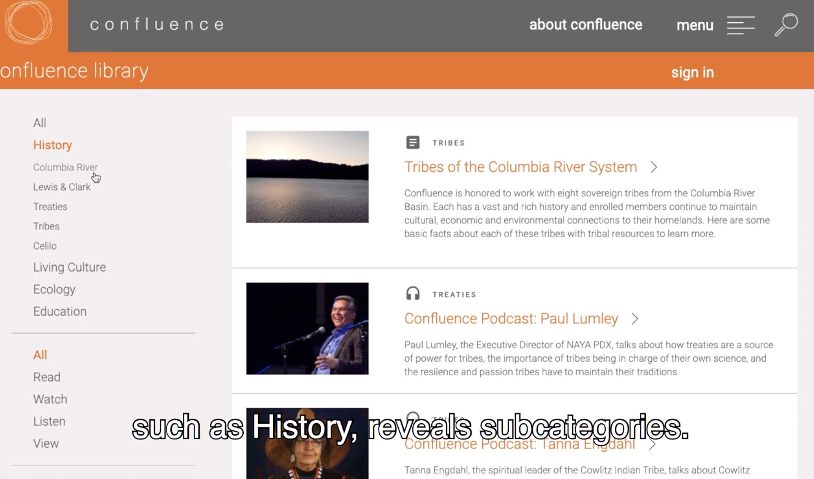This screenshot has height=479, width=814.
Task: Expand the Living Culture category
Action: 70,267
